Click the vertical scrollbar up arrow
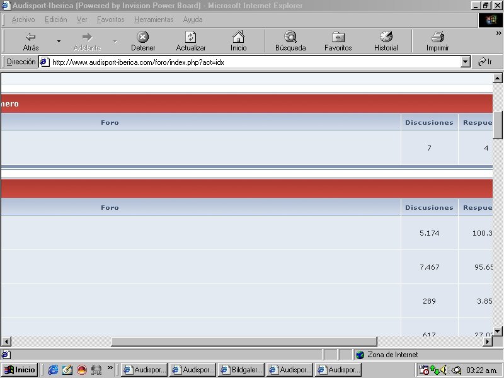Image resolution: width=504 pixels, height=378 pixels. click(497, 78)
